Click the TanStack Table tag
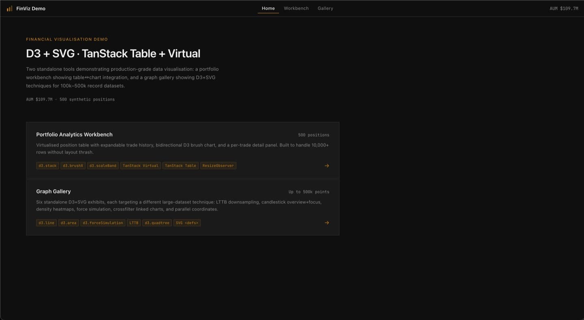The width and height of the screenshot is (584, 320). 180,166
